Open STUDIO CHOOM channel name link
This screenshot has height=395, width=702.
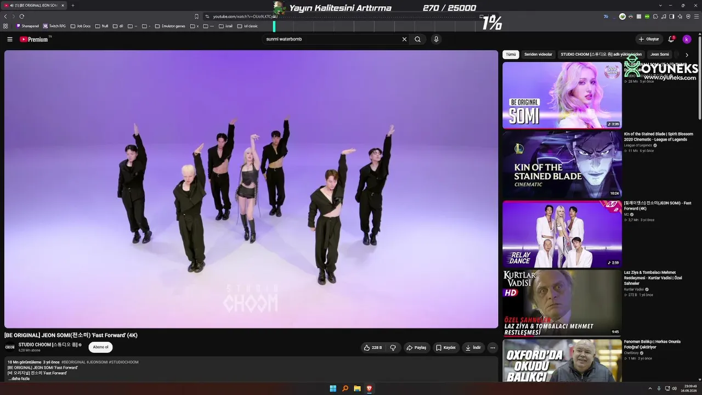48,345
